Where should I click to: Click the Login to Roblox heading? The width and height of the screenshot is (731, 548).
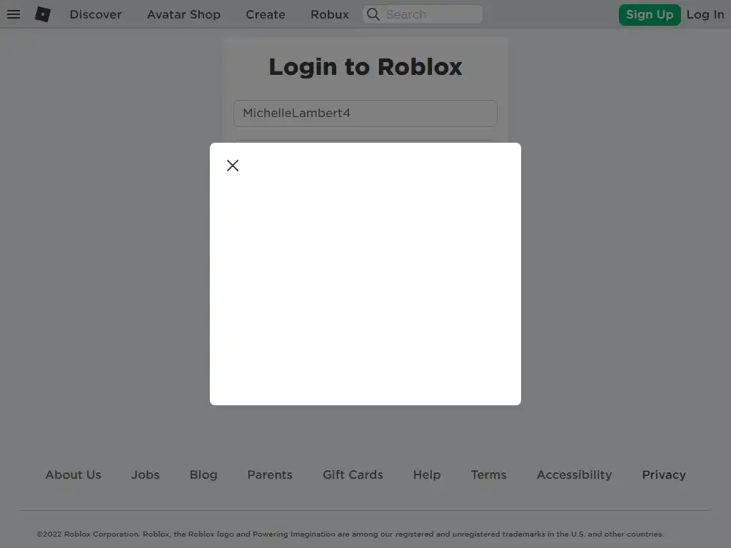(x=365, y=66)
